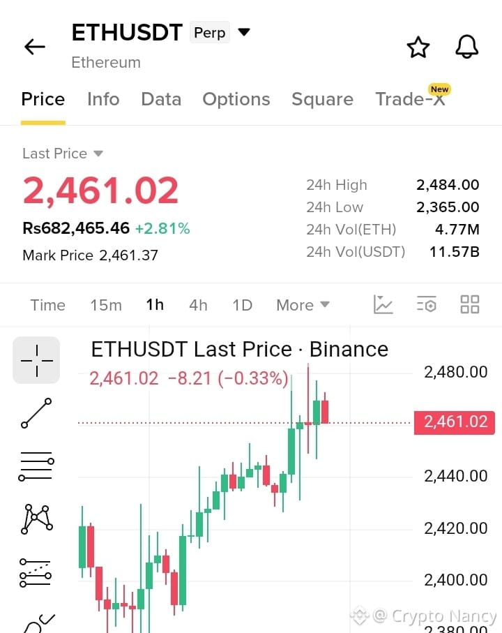Add ETHUSDT to favorites with star icon
Viewport: 502px width, 633px height.
418,47
